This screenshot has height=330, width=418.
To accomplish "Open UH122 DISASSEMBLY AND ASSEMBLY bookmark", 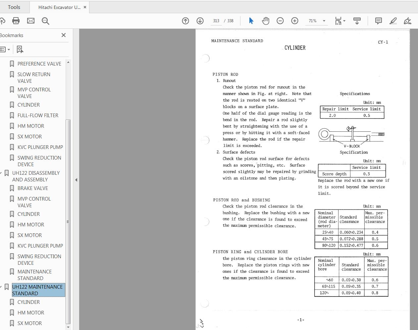I will [36, 176].
